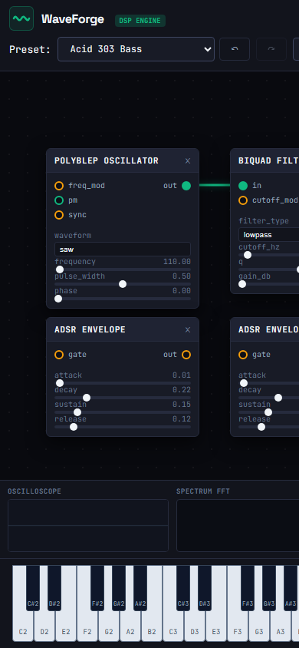Click the Oscilloscope display
The width and height of the screenshot is (299, 648).
click(88, 525)
